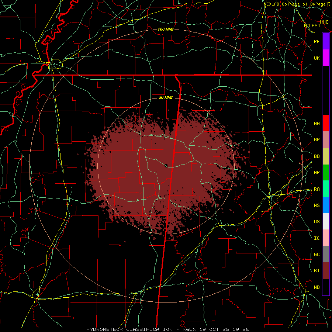Click the HR green legend swatch
Image resolution: width=332 pixels, height=332 pixels.
326,173
